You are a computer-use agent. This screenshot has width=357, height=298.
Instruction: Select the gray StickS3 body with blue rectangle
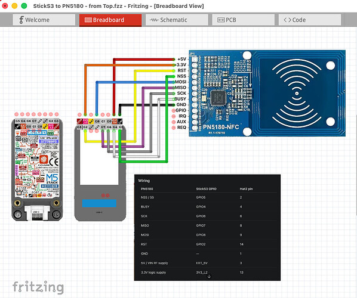pos(100,173)
